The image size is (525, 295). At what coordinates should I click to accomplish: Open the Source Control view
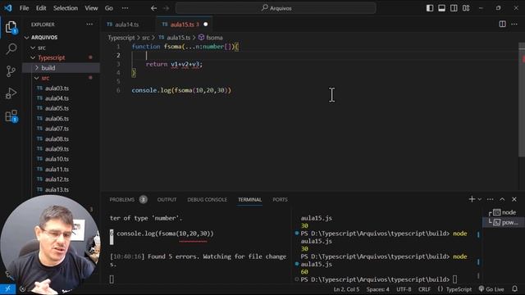[11, 71]
